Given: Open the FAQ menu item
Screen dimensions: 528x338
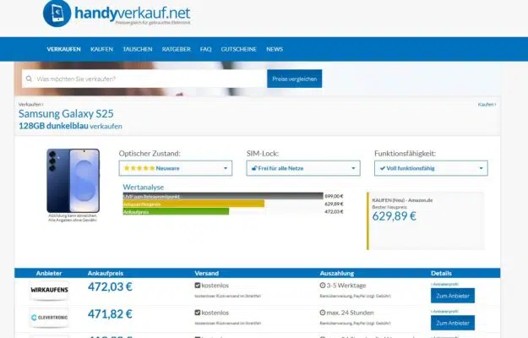Looking at the screenshot, I should [x=206, y=49].
